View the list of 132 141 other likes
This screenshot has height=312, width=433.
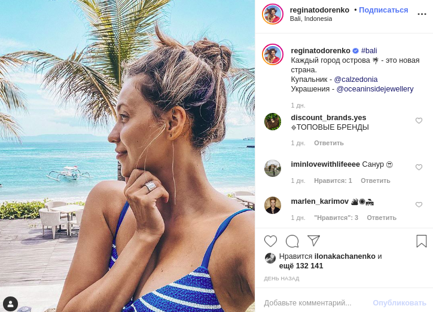tap(301, 266)
